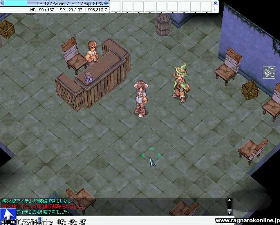The height and width of the screenshot is (225, 280).
Task: Click chat line "導火線アイテムが装備できました。"
Action: click(x=36, y=201)
